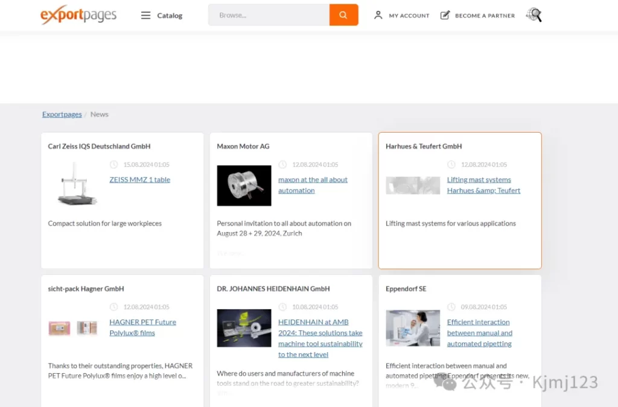Click the News breadcrumb text
The height and width of the screenshot is (407, 618).
click(x=100, y=114)
